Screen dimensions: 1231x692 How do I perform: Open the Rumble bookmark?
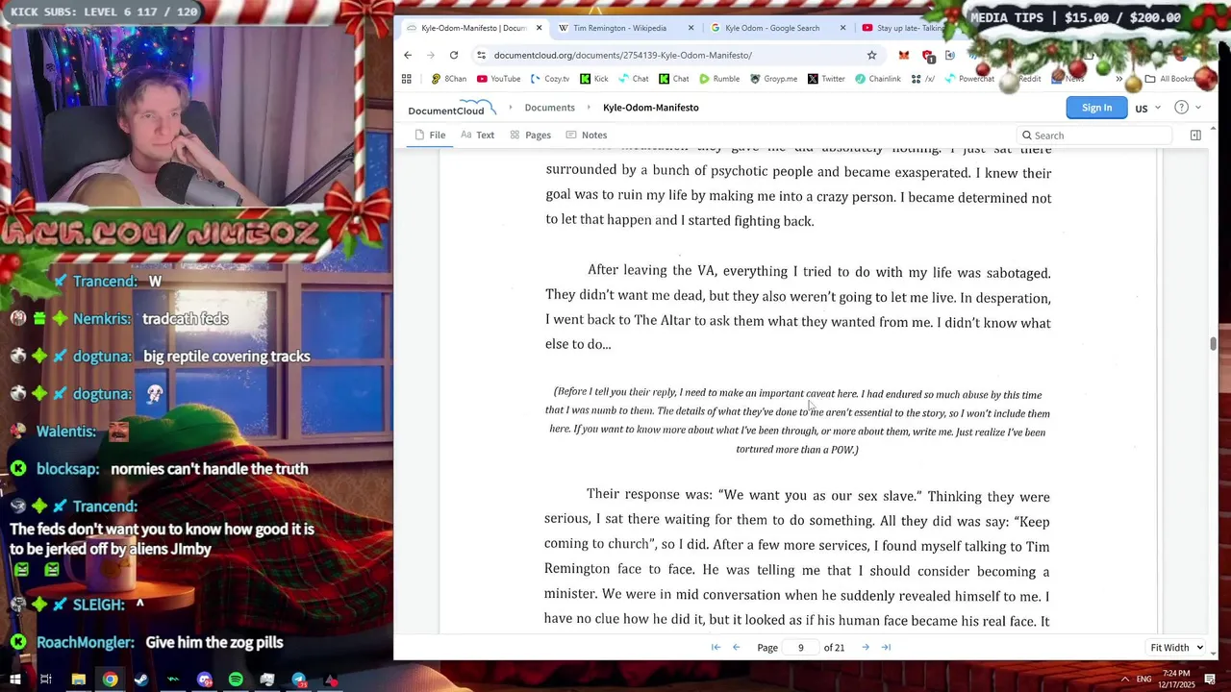point(719,79)
